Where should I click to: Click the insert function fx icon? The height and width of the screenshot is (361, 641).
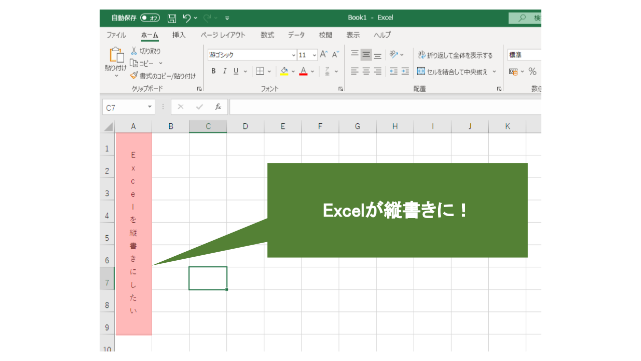click(x=218, y=107)
